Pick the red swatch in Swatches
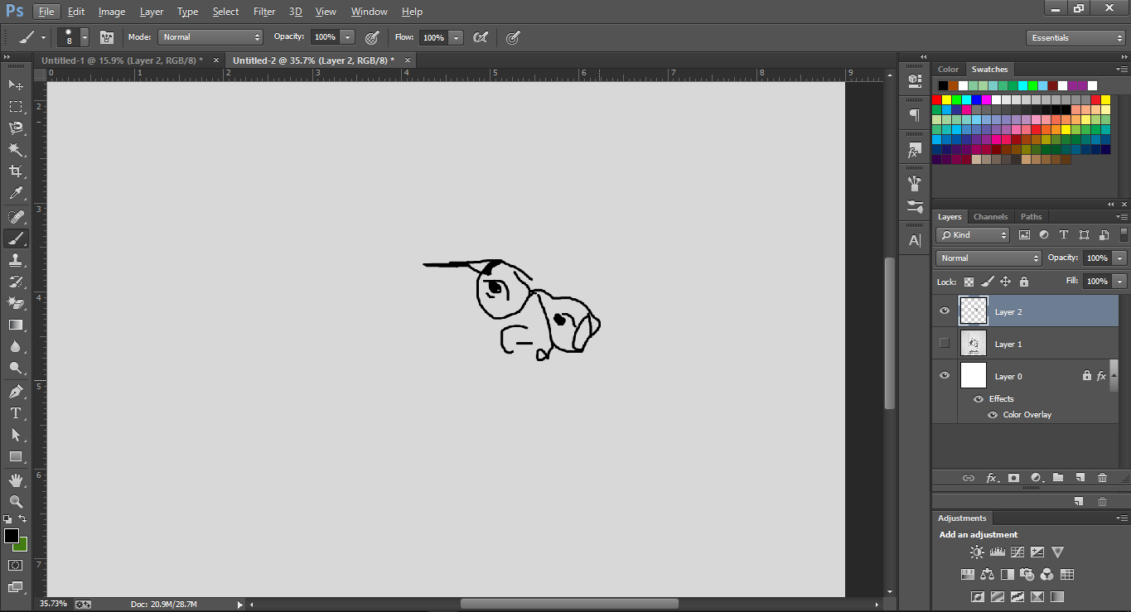1131x612 pixels. tap(937, 99)
